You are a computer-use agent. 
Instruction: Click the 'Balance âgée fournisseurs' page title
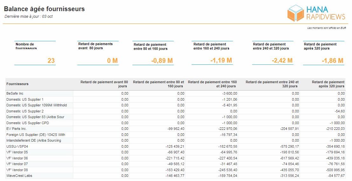click(x=44, y=9)
